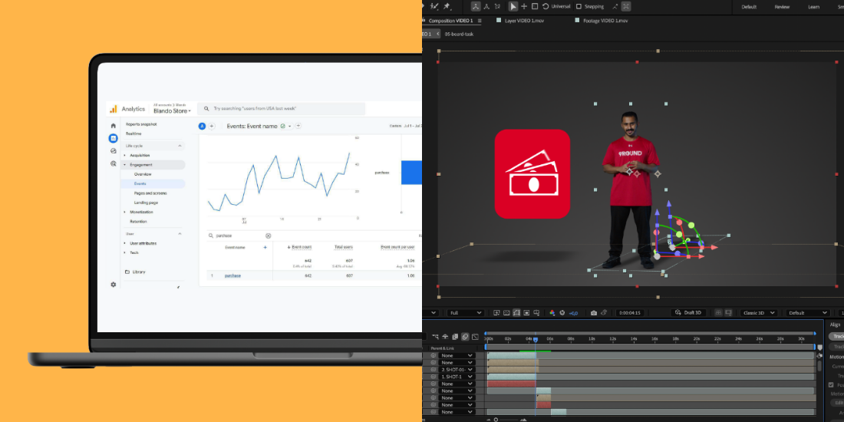Open the Classic 3D renderer dropdown

[x=759, y=313]
